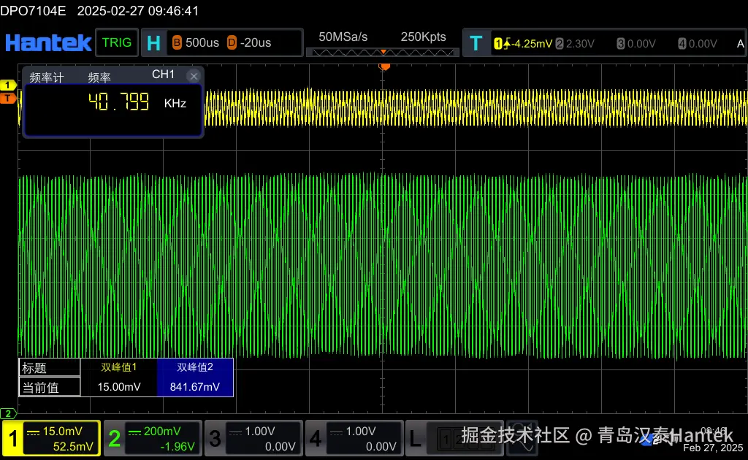The height and width of the screenshot is (460, 748).
Task: Click the 250Kpts memory depth readout
Action: point(423,37)
